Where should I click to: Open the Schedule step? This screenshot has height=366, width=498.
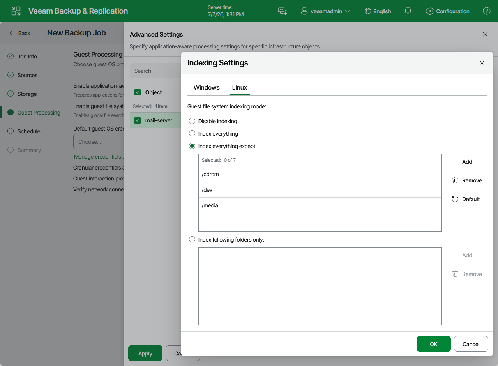(29, 131)
